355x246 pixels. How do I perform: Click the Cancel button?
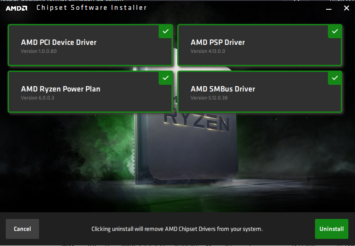tap(22, 229)
